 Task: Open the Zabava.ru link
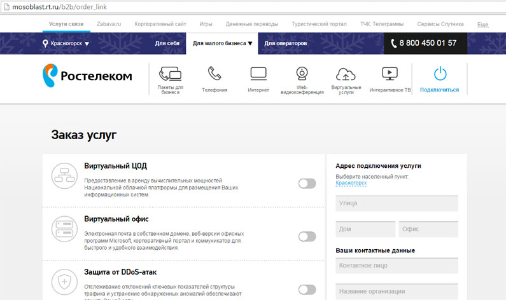coord(109,24)
